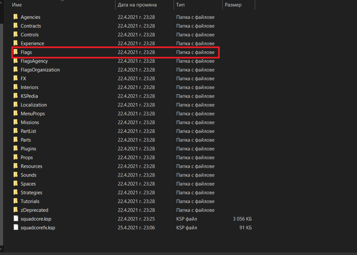This screenshot has height=255, width=357.
Task: Select the Plugins folder icon
Action: (x=15, y=149)
